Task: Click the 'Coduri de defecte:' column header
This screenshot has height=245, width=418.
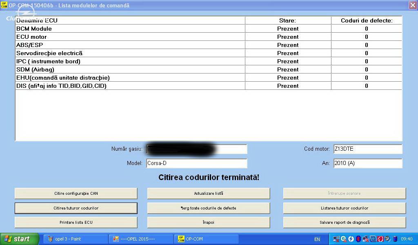Action: [367, 20]
